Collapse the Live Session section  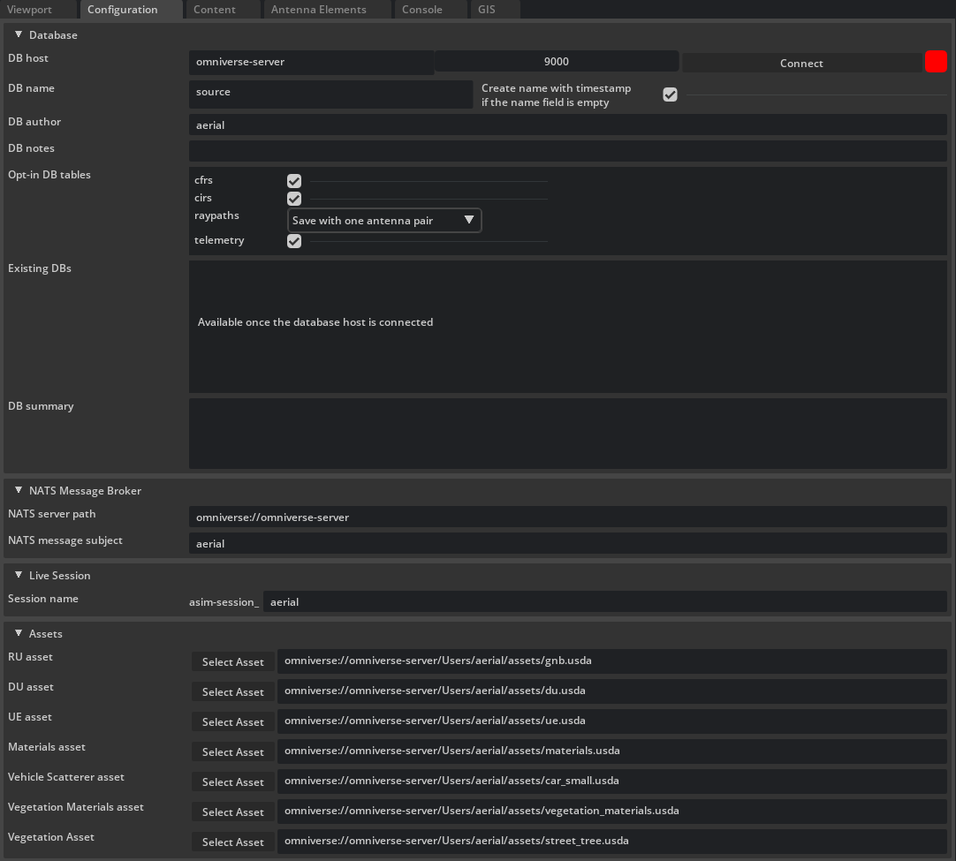click(x=19, y=575)
